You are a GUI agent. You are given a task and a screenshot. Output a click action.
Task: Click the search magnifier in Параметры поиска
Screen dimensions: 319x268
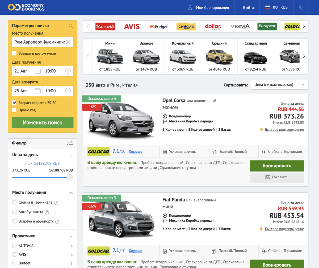tap(70, 26)
